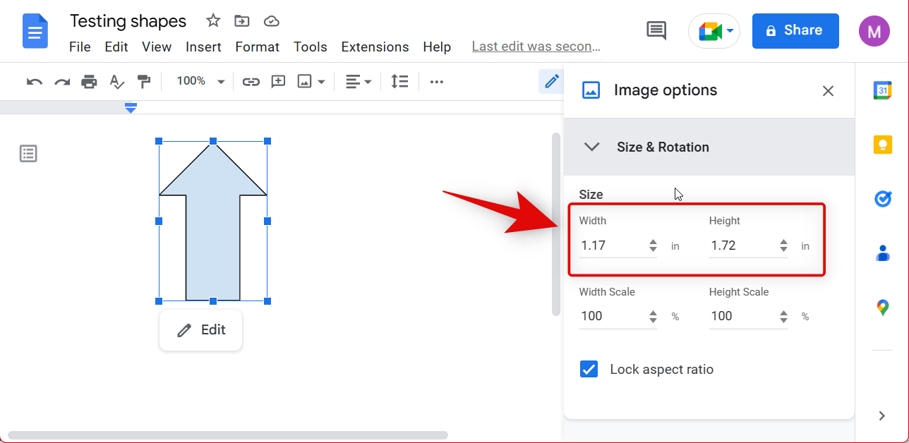909x443 pixels.
Task: Open the Insert menu
Action: (203, 47)
